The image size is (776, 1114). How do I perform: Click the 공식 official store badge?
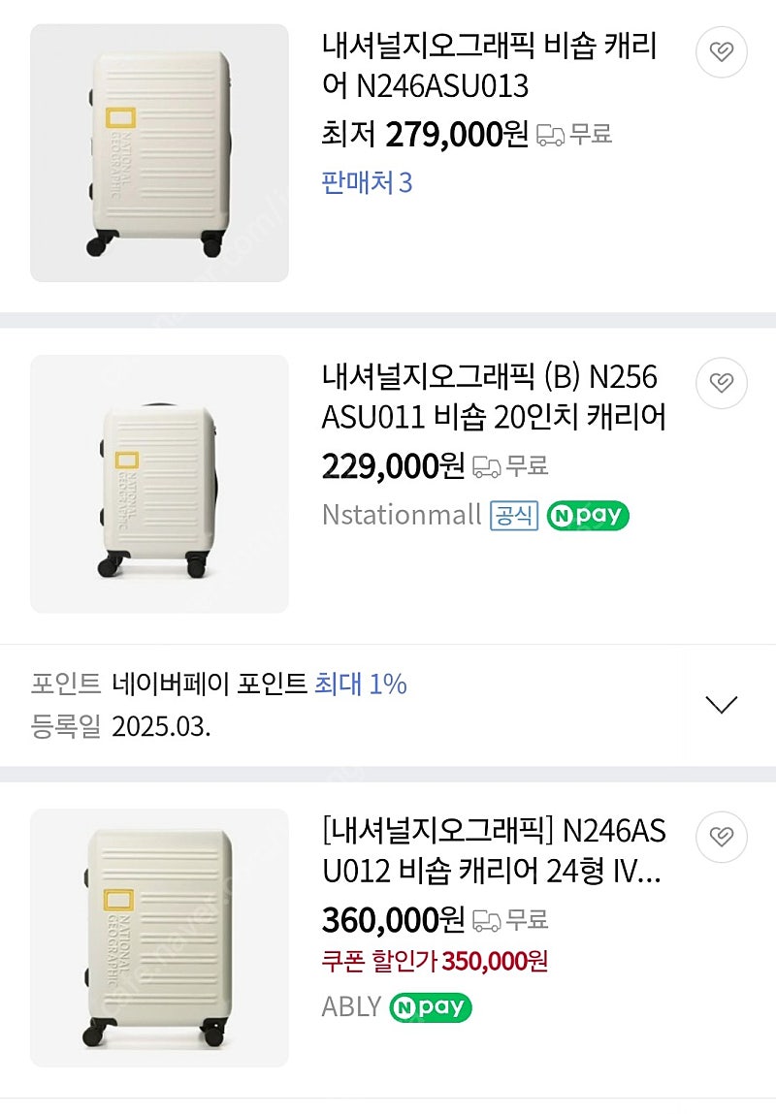click(514, 515)
